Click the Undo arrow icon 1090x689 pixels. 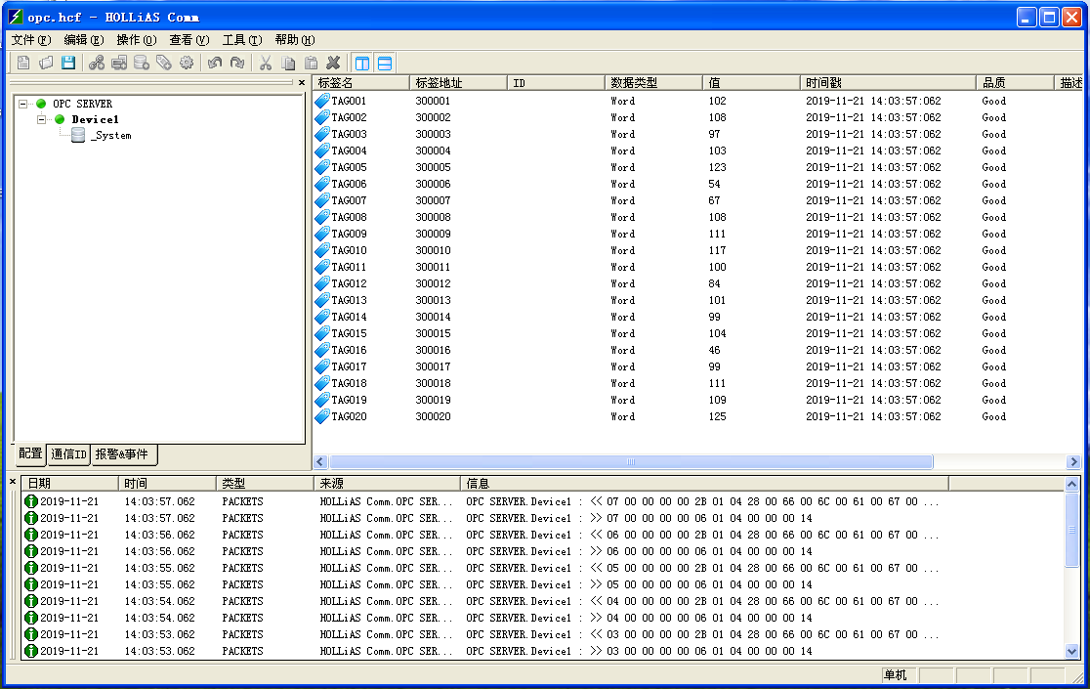[x=215, y=63]
